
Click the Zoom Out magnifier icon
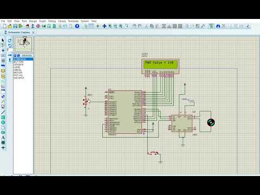[x=115, y=26]
